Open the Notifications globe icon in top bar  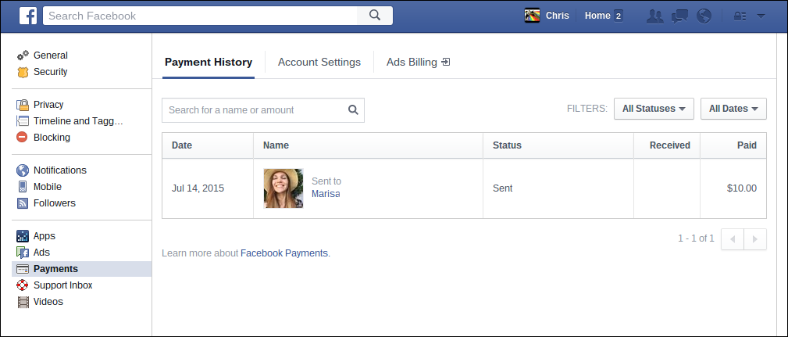click(704, 16)
